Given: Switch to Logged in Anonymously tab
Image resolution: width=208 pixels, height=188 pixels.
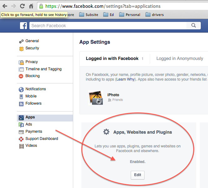Looking at the screenshot, I should (180, 59).
